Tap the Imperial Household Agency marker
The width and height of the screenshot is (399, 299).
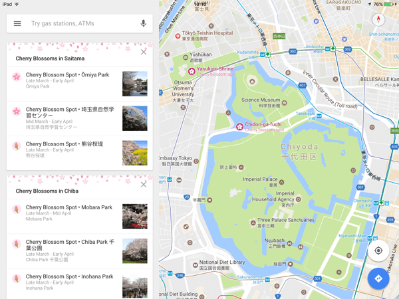298,199
